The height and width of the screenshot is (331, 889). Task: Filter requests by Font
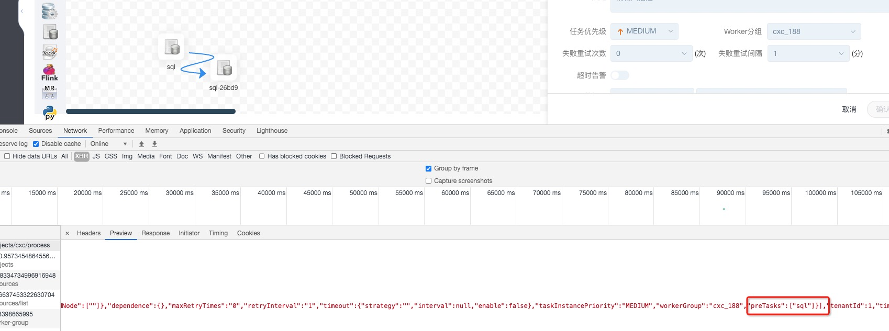165,156
